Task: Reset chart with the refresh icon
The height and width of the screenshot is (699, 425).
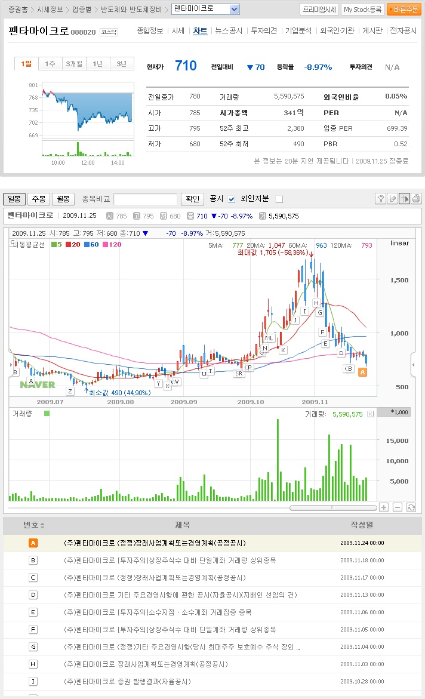Action: coord(411,507)
